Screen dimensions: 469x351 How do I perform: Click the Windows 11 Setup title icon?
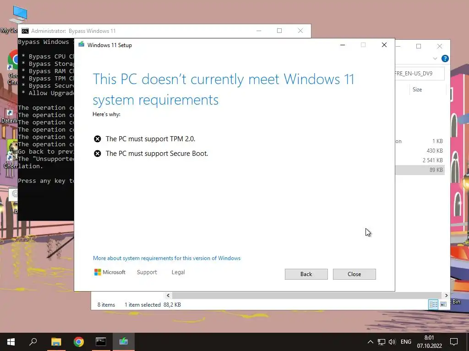click(x=81, y=45)
